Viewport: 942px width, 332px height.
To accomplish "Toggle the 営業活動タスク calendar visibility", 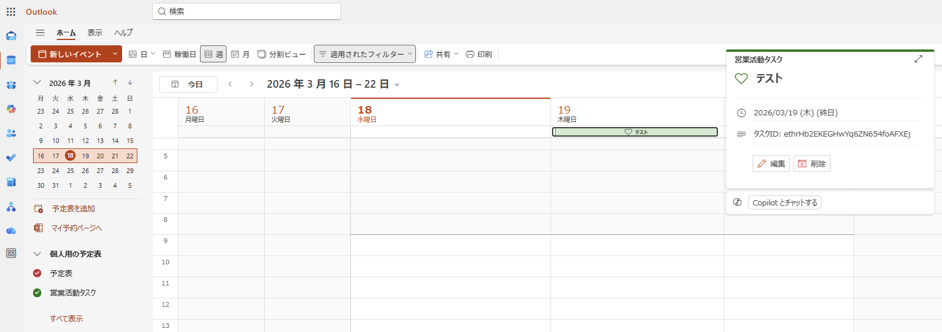I will click(x=37, y=293).
